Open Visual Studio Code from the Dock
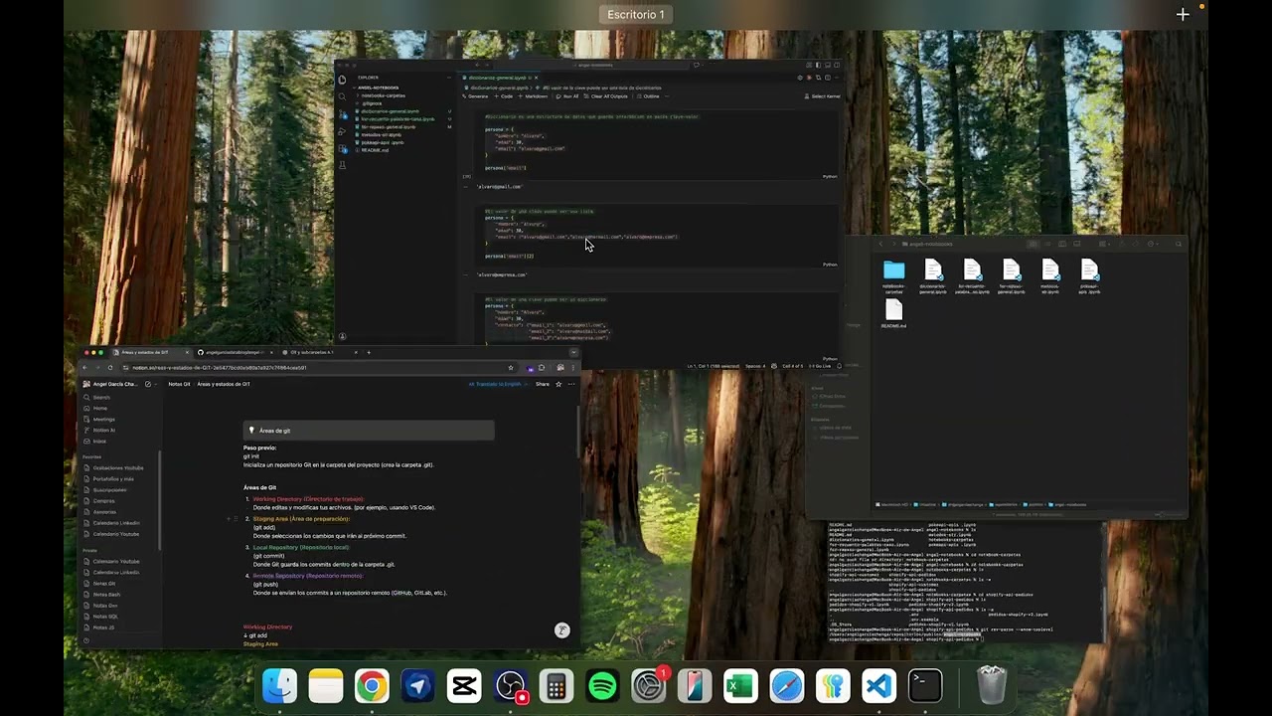This screenshot has width=1272, height=716. [879, 686]
